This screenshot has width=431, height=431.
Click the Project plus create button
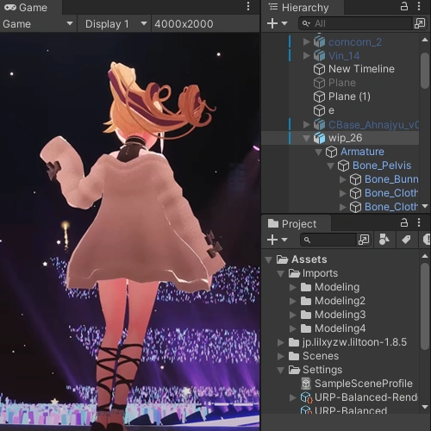[272, 240]
